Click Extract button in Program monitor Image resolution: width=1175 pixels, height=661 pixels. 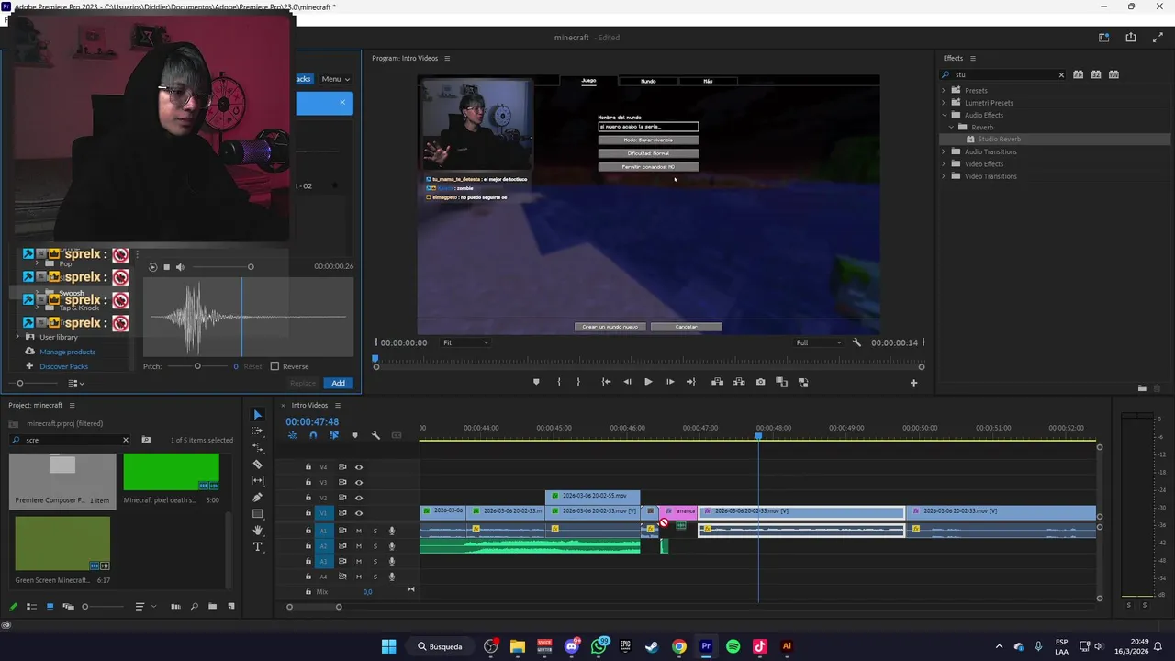coord(739,382)
